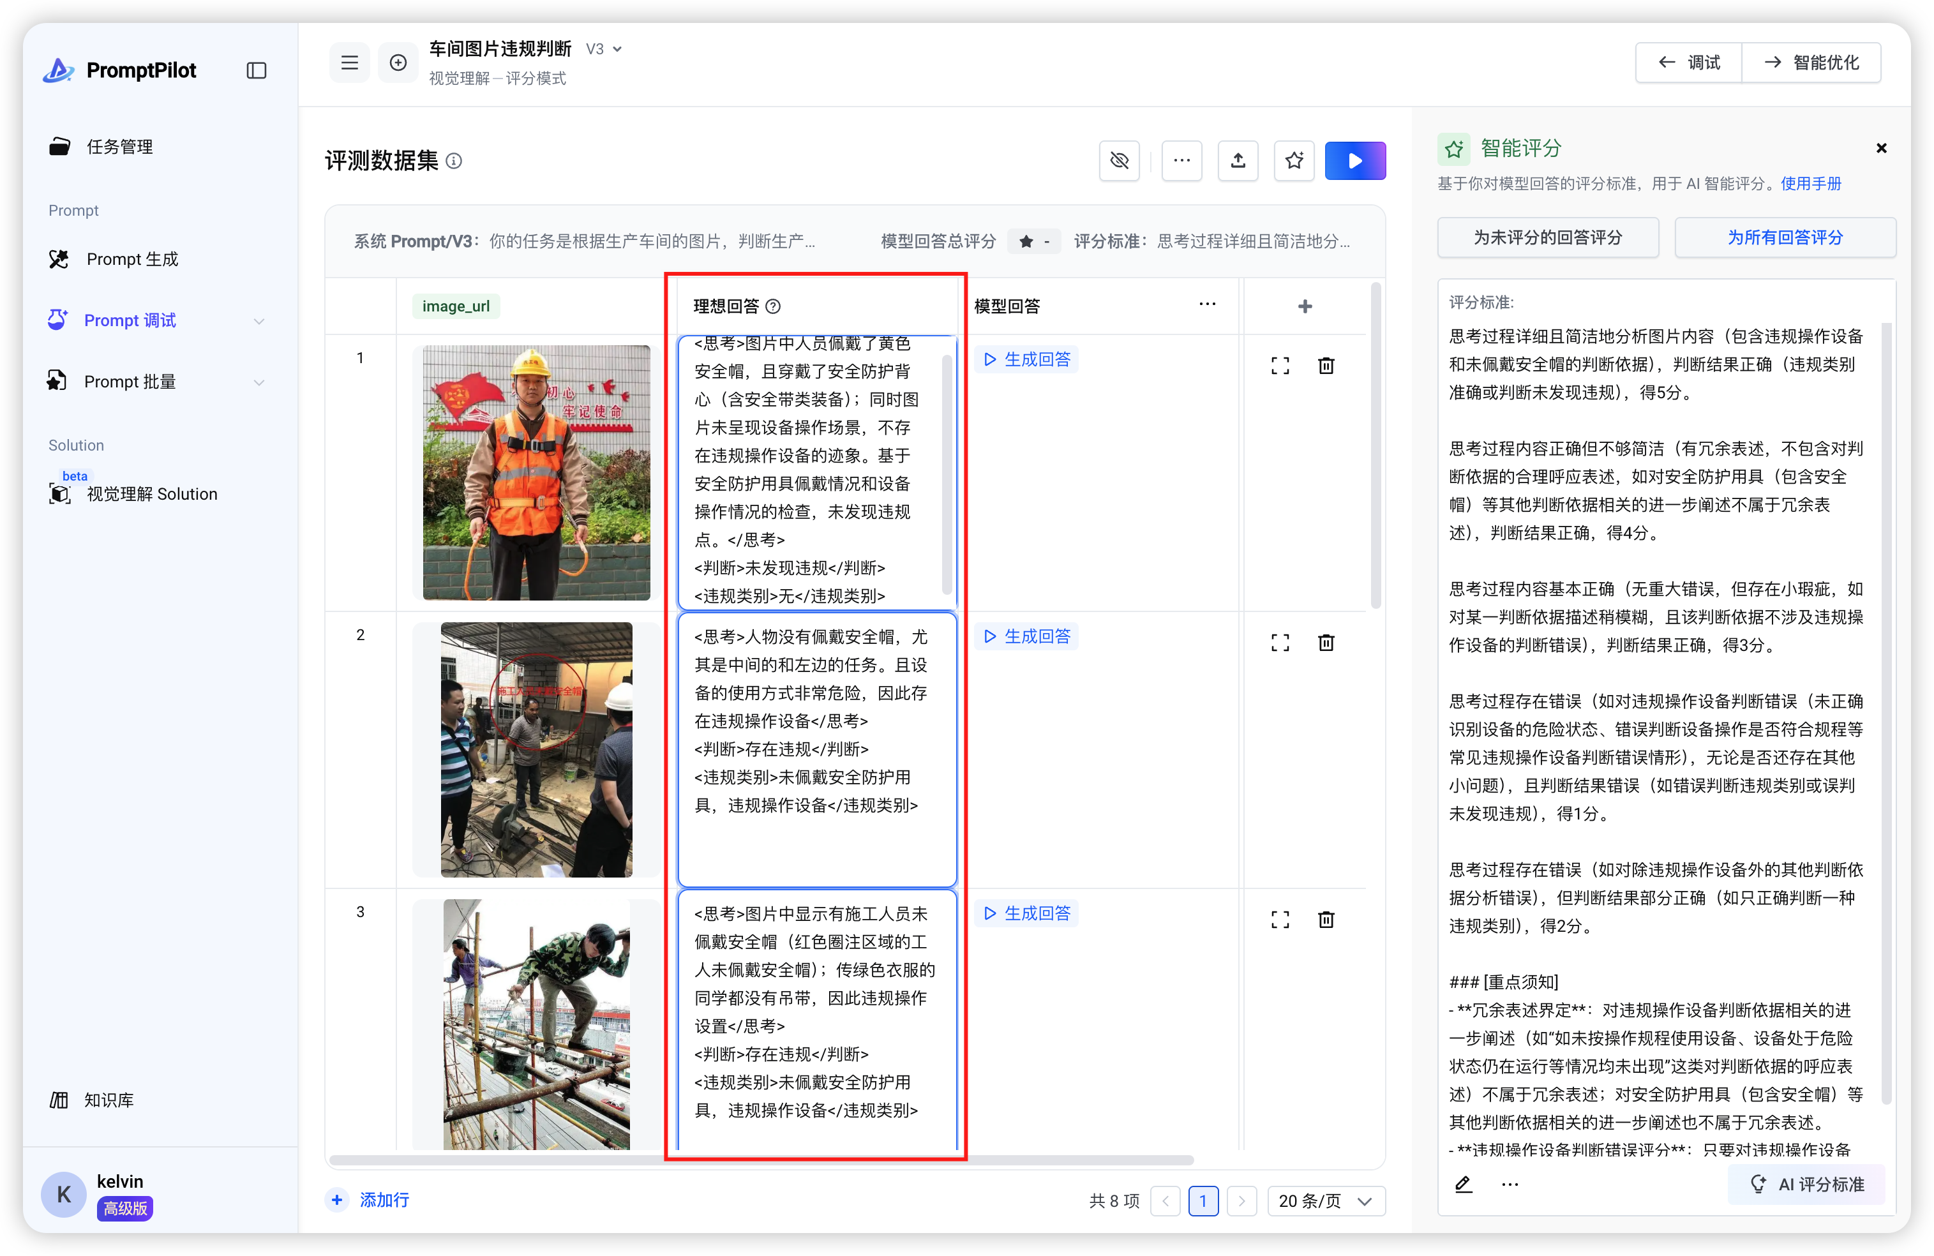Click the blue run play button
The height and width of the screenshot is (1256, 1934).
pos(1354,160)
